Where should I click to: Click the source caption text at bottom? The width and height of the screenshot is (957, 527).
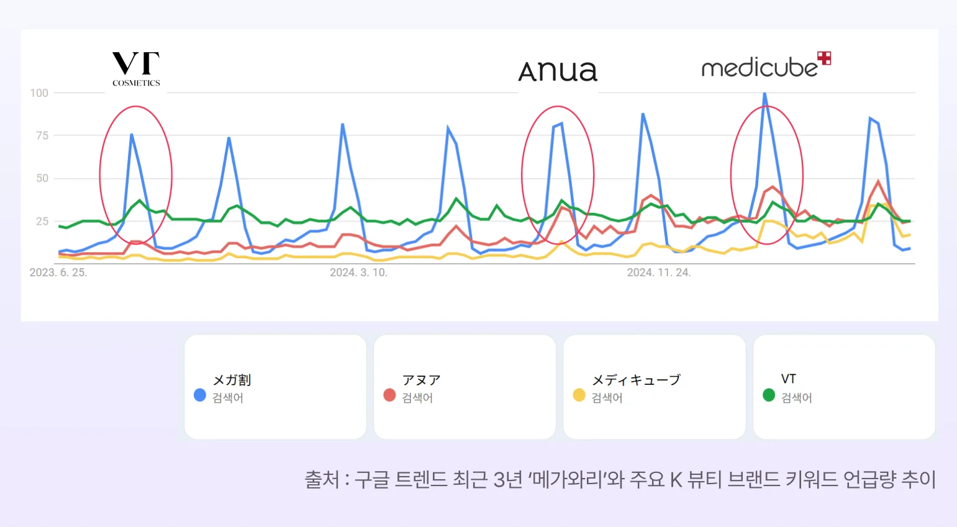(620, 479)
